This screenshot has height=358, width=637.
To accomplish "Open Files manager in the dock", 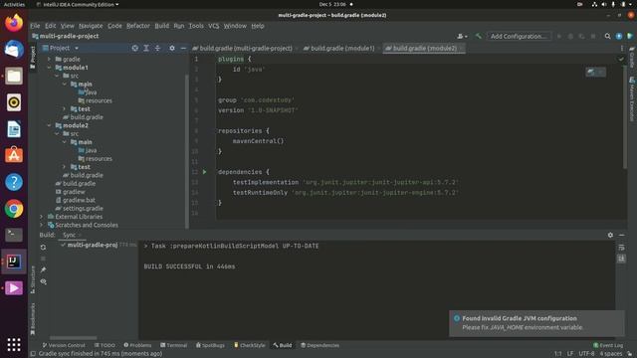I will [x=14, y=76].
